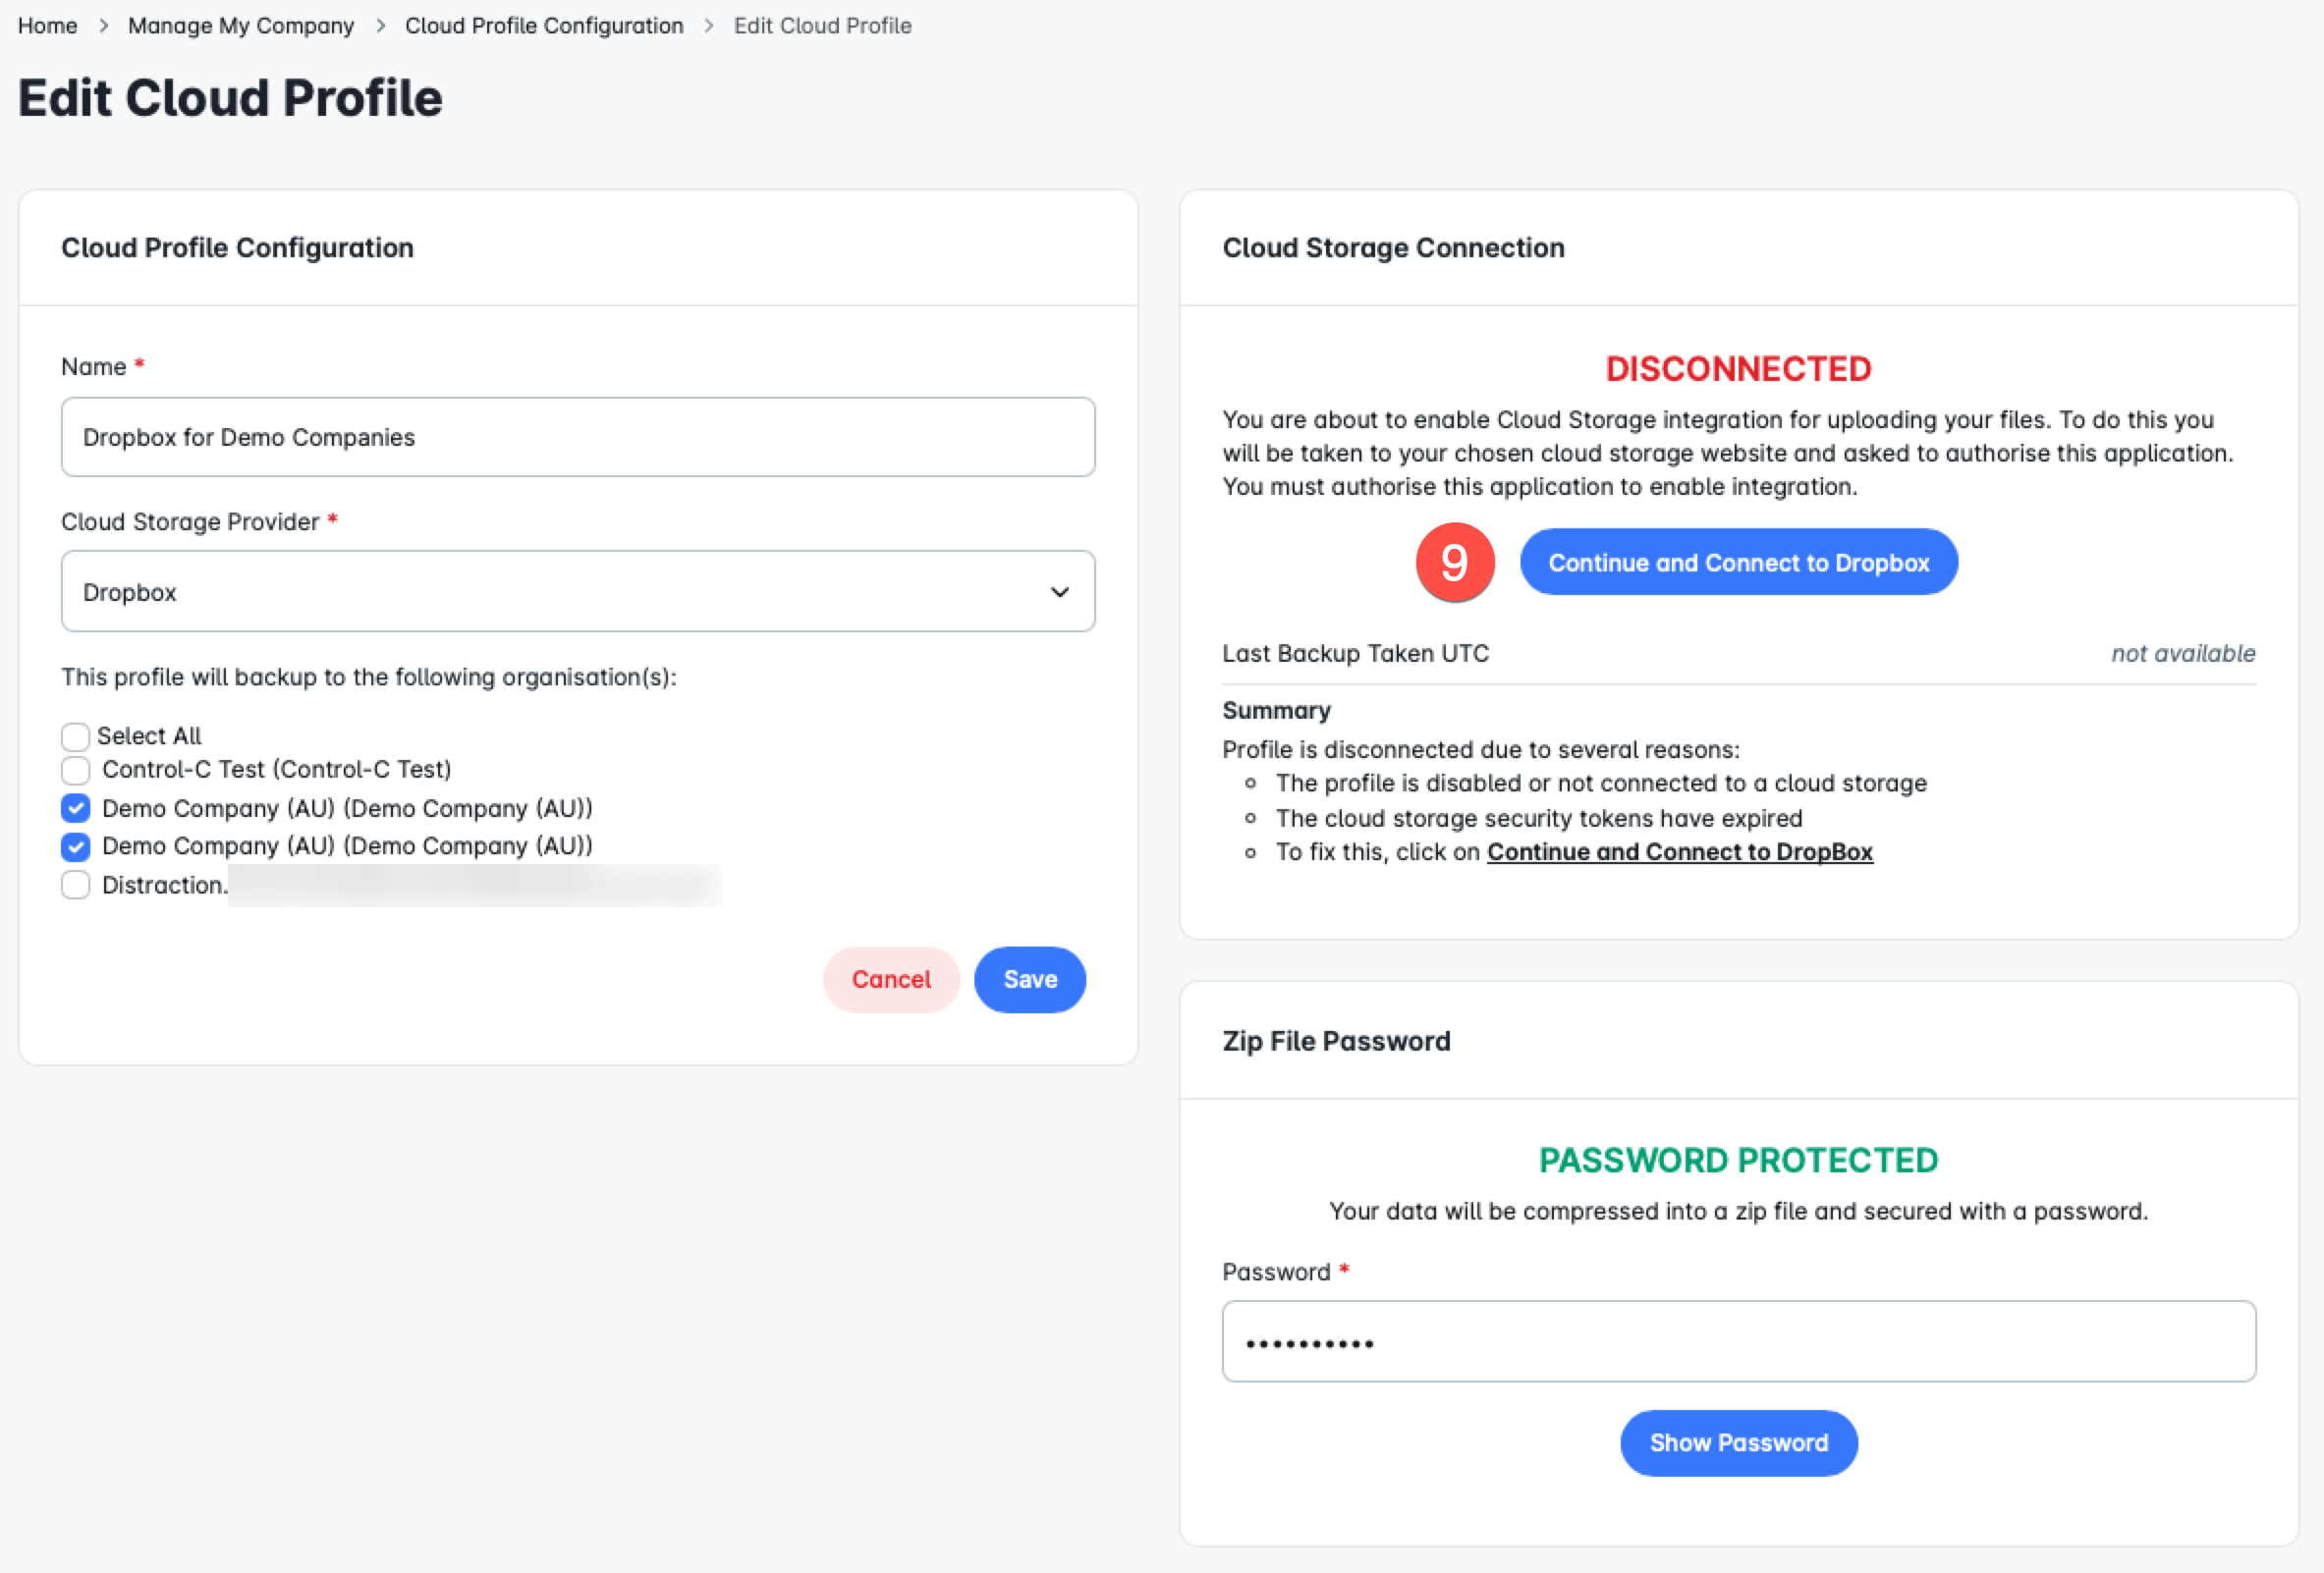Click the breadcrumb arrow before Edit Cloud Profile
The width and height of the screenshot is (2324, 1573).
(x=709, y=26)
